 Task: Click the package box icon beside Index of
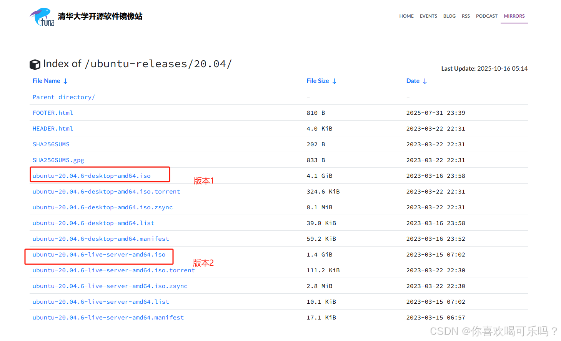click(35, 65)
